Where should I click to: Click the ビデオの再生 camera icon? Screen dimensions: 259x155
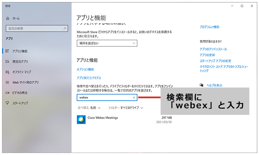(x=7, y=93)
